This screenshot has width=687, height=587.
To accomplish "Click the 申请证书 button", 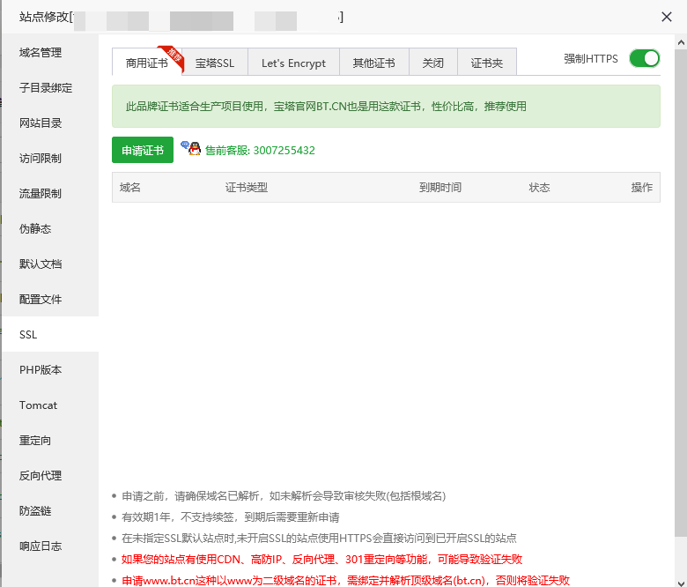I will tap(143, 150).
